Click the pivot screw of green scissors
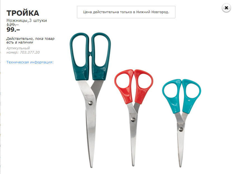 click(90, 103)
